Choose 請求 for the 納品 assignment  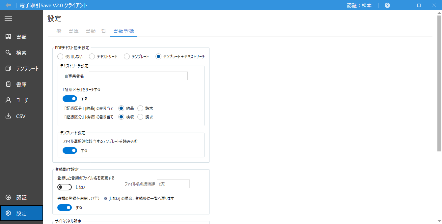click(x=141, y=108)
